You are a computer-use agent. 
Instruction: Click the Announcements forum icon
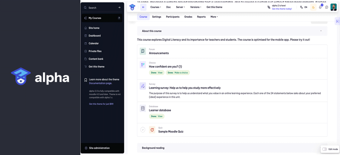click(143, 51)
